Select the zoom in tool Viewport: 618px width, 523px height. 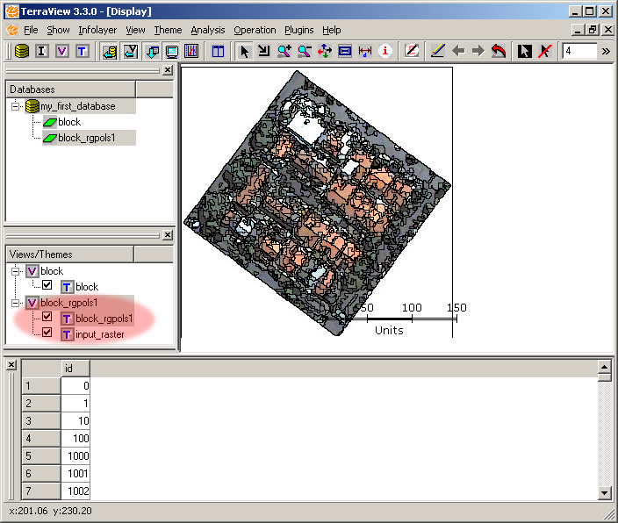click(284, 51)
